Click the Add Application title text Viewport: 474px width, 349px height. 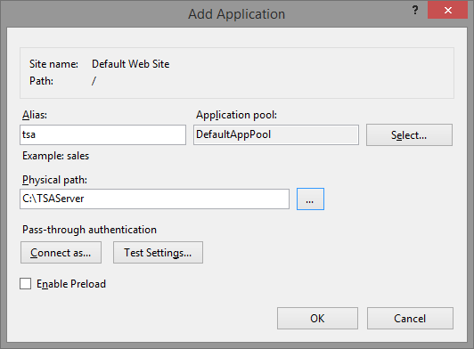(x=237, y=14)
